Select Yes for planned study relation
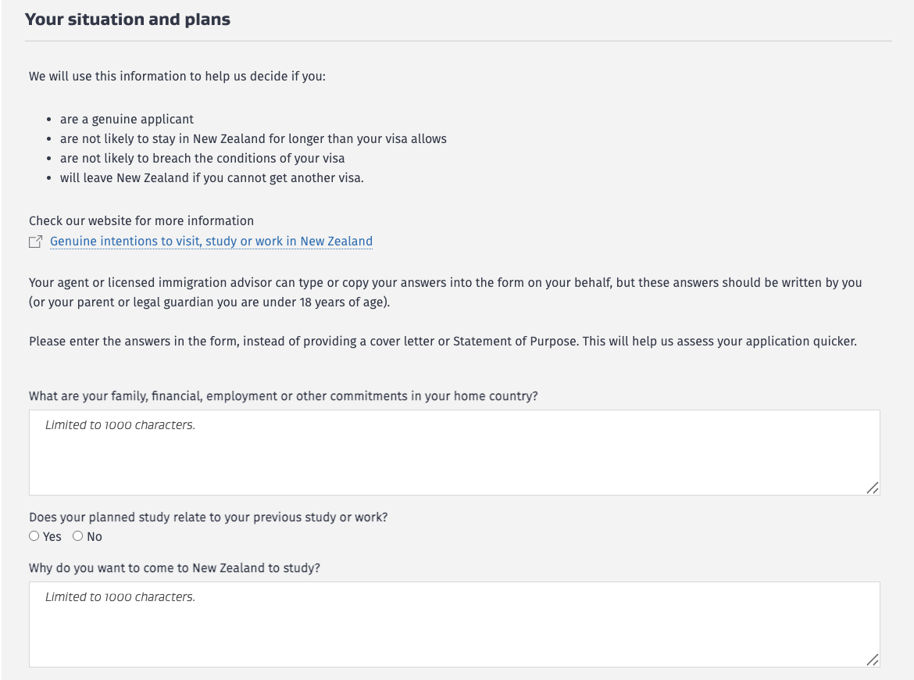Screen dimensions: 914x680 click(34, 536)
